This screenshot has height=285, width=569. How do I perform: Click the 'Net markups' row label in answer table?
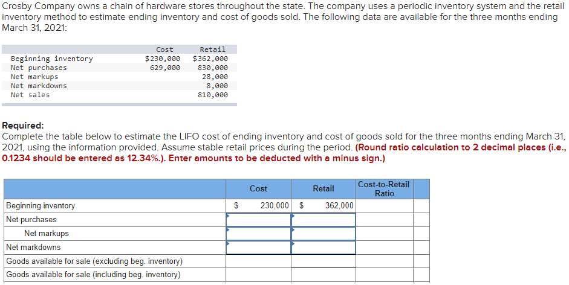click(x=47, y=233)
